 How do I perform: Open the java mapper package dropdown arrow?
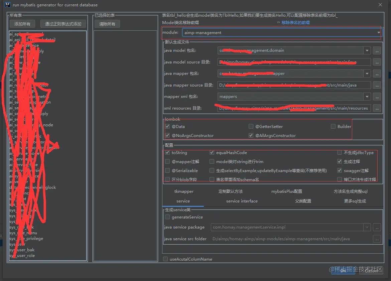click(367, 74)
